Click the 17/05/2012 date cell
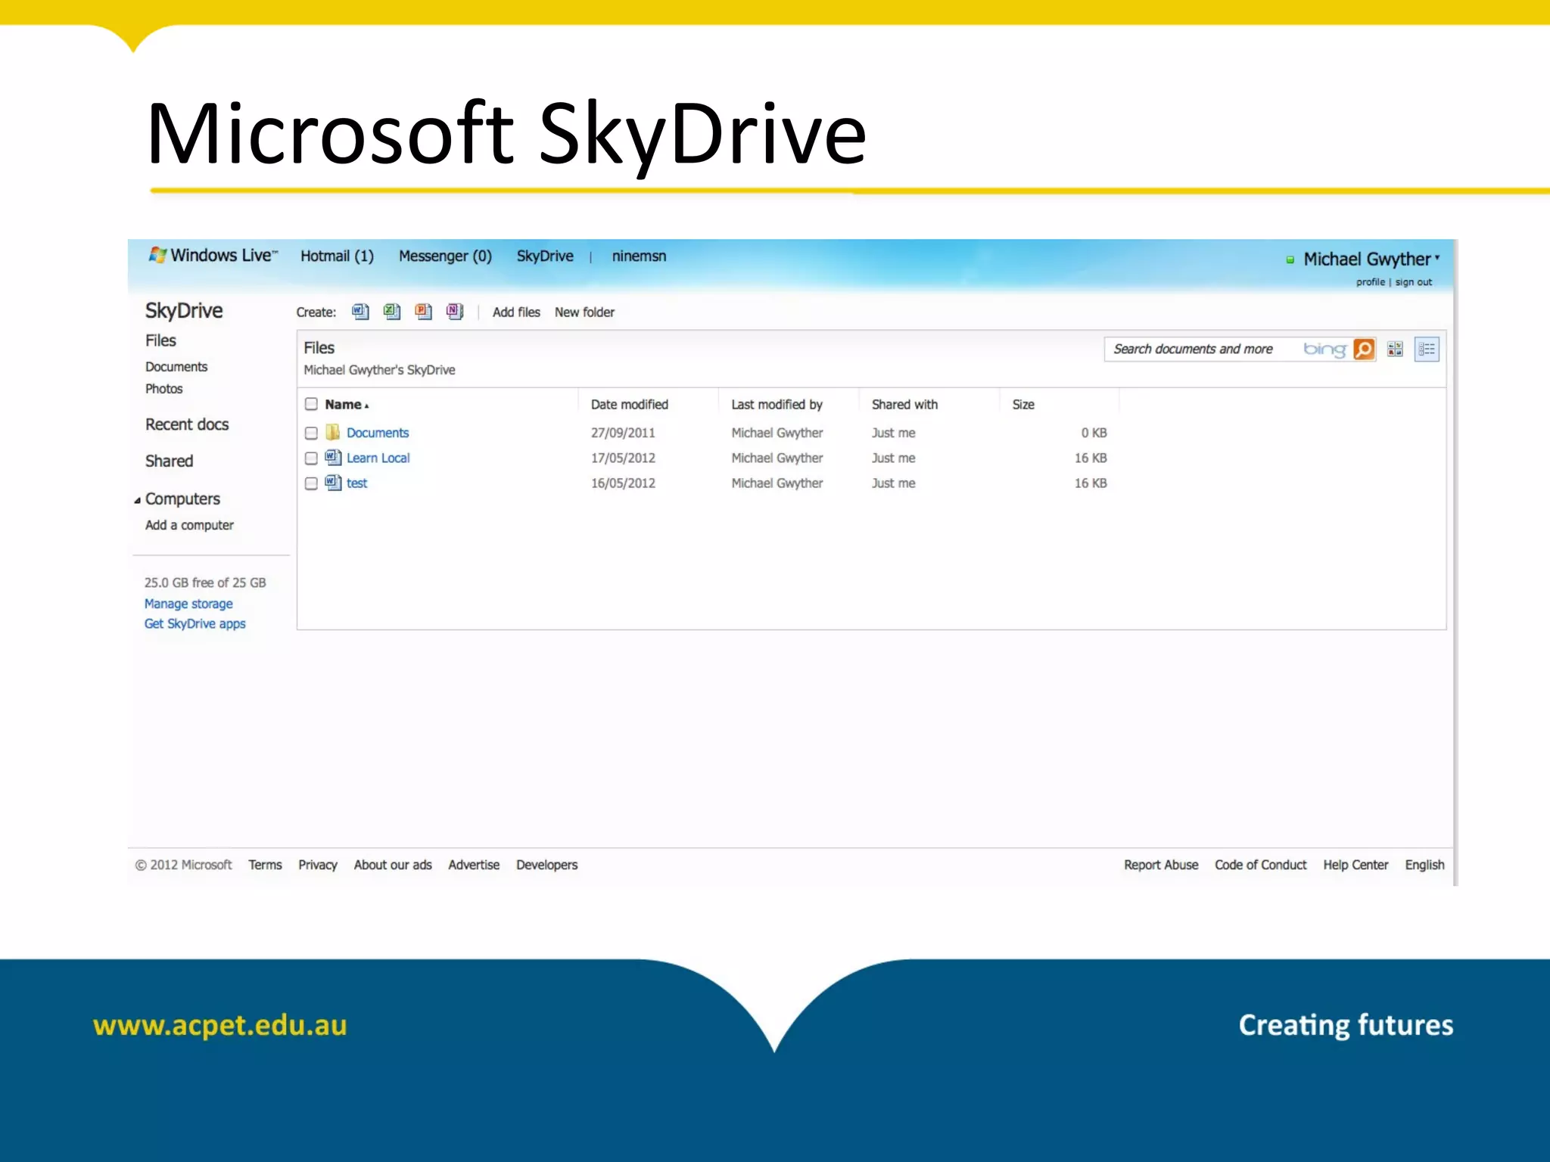Viewport: 1550px width, 1162px height. pyautogui.click(x=623, y=458)
